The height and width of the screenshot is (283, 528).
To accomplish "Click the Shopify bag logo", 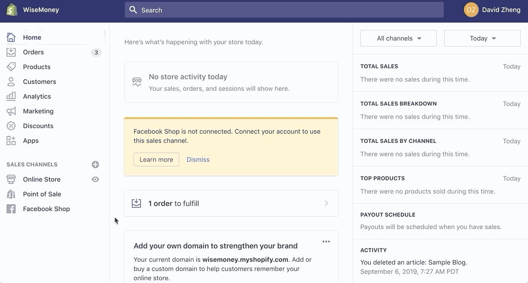I will point(12,10).
